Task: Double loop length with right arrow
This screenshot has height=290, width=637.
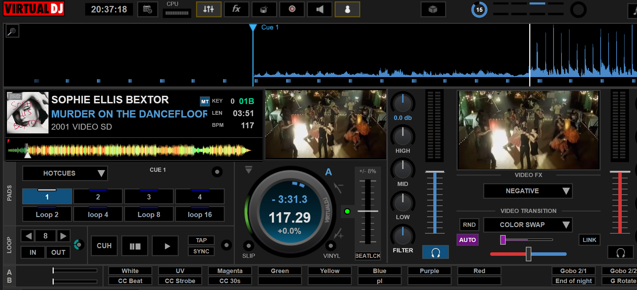Action: coord(63,236)
